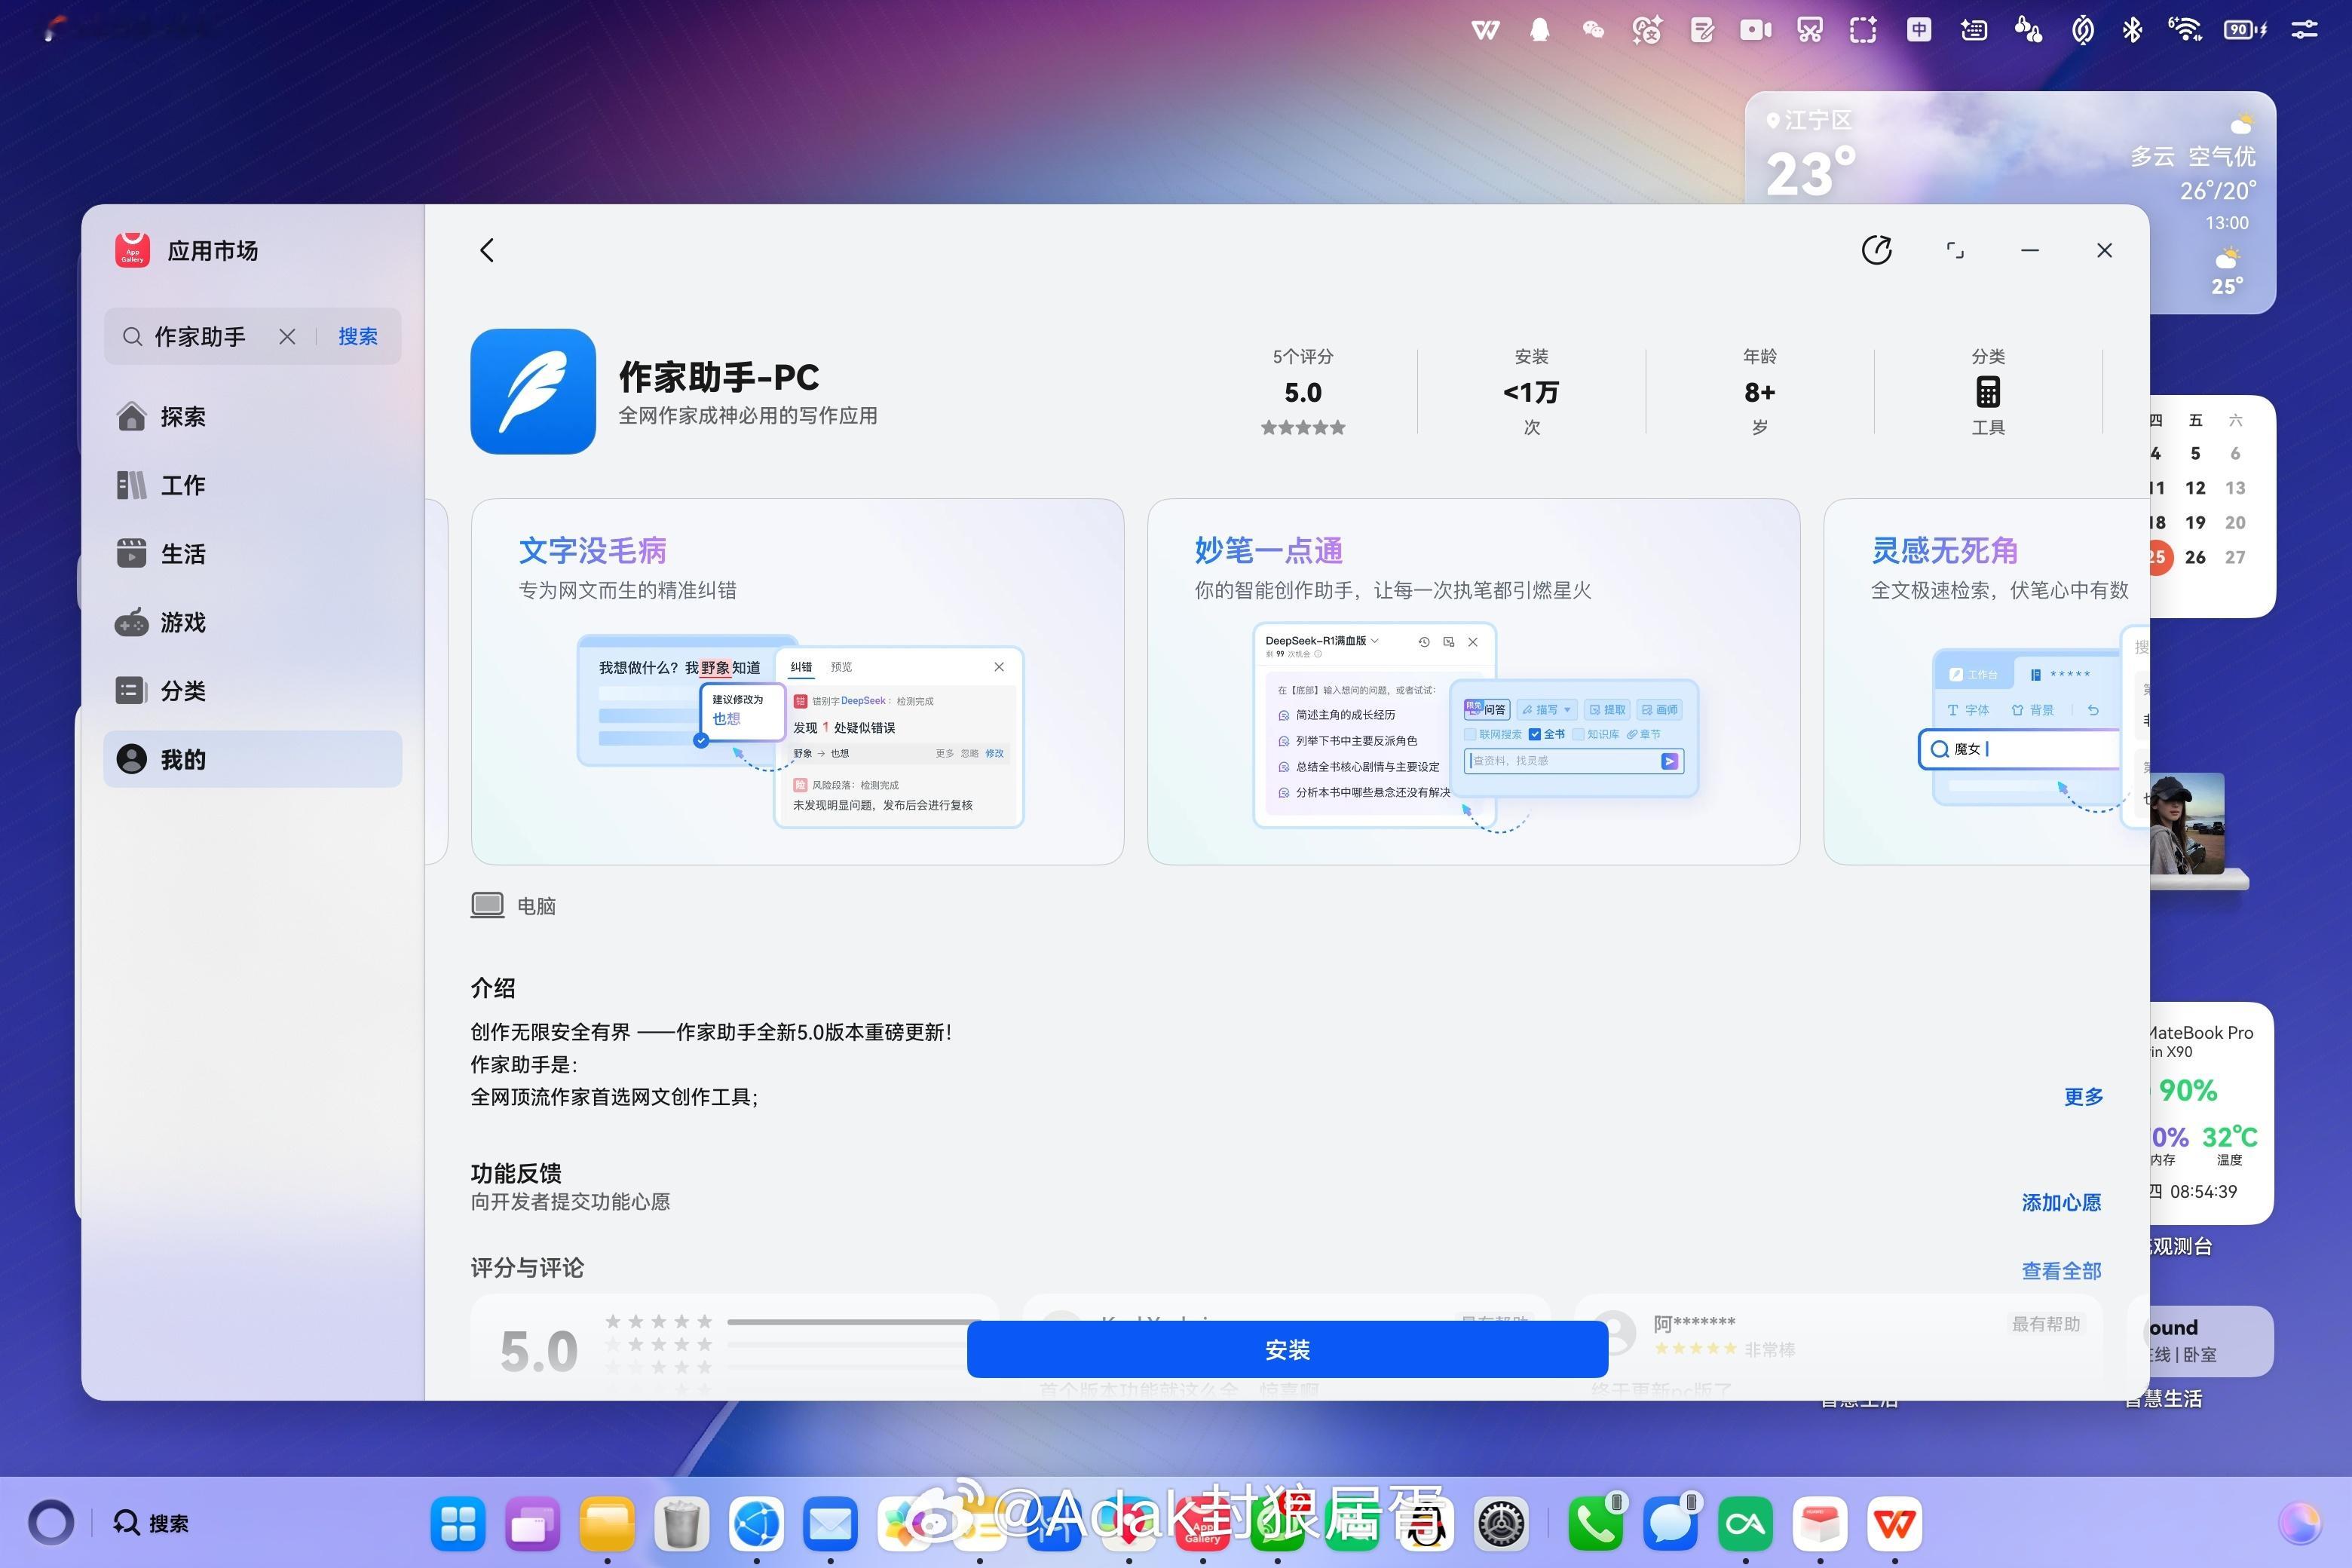Start screen recording from the status bar
2352x1568 pixels.
[1755, 30]
